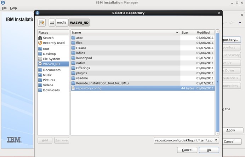Click the disk drive path icon
245x157 pixels.
tap(52, 23)
